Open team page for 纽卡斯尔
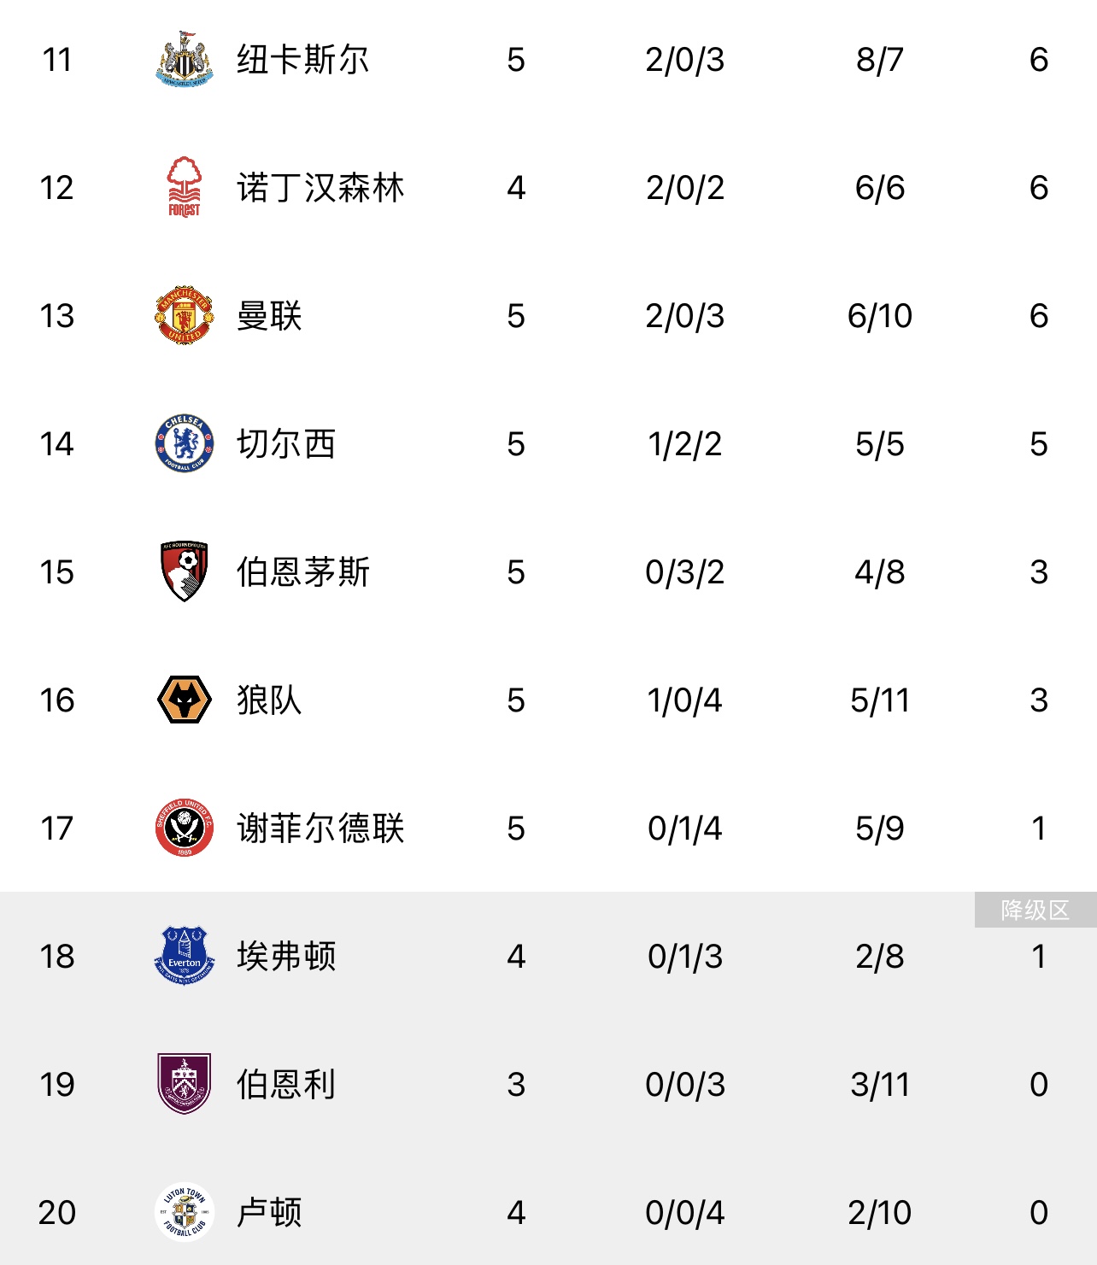Image resolution: width=1097 pixels, height=1265 pixels. (302, 60)
